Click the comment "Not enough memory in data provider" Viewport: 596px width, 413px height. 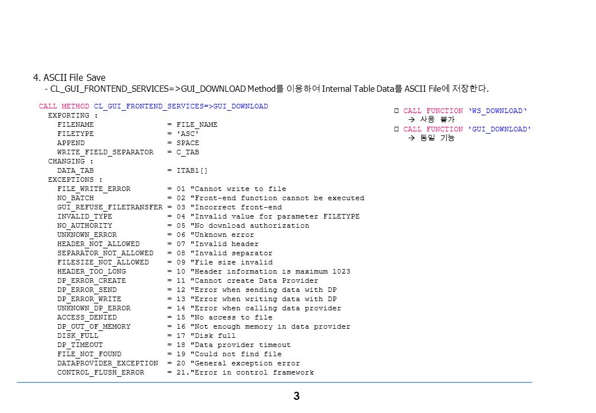(270, 326)
